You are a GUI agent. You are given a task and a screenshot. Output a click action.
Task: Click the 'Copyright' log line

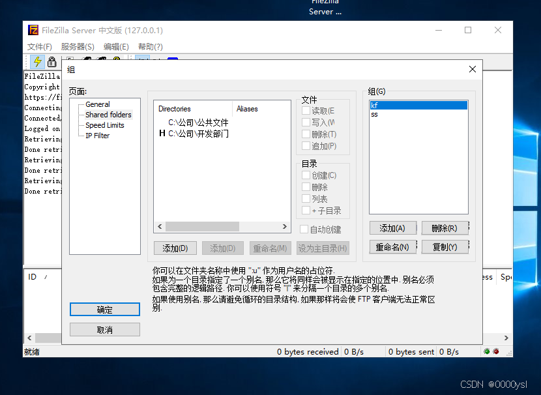(x=42, y=87)
